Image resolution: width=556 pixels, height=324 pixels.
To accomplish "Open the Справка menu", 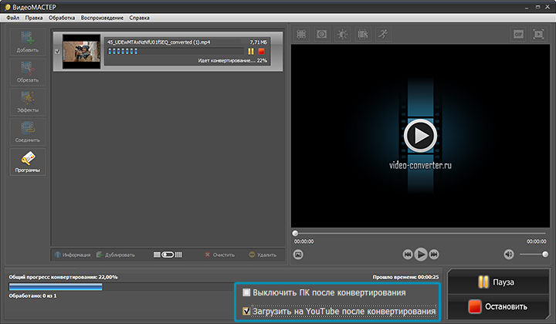I will click(x=140, y=17).
